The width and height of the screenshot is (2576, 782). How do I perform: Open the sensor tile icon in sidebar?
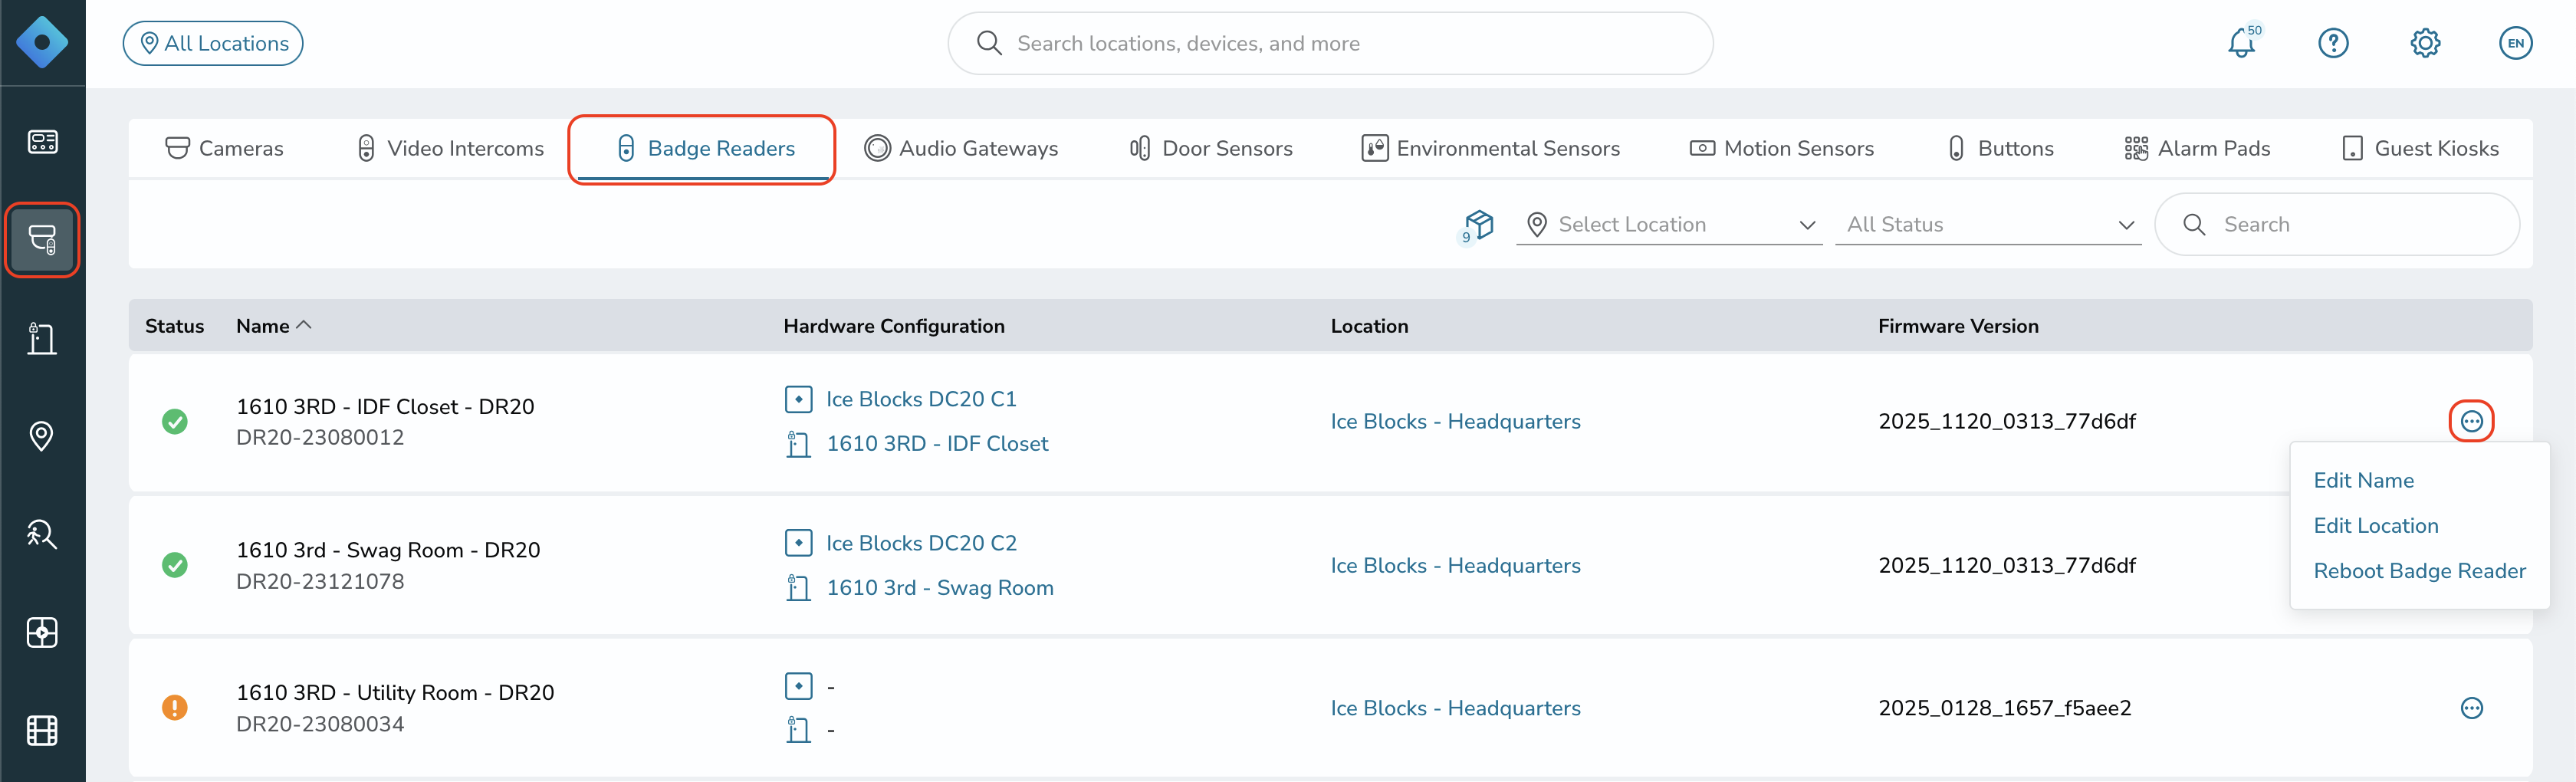click(x=42, y=632)
